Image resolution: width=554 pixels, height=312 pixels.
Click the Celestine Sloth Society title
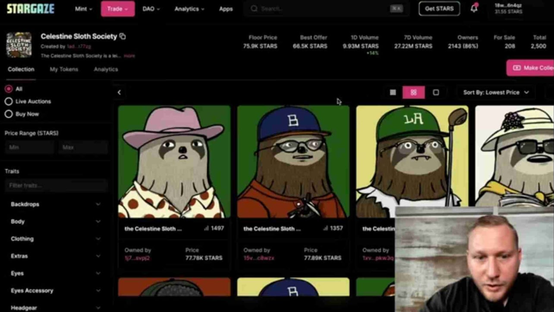click(x=79, y=36)
